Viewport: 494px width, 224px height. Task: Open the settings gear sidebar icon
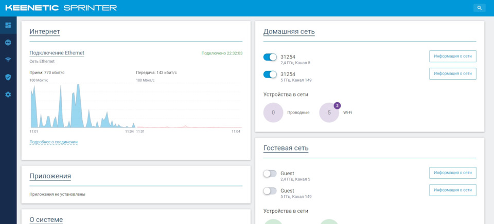[8, 95]
